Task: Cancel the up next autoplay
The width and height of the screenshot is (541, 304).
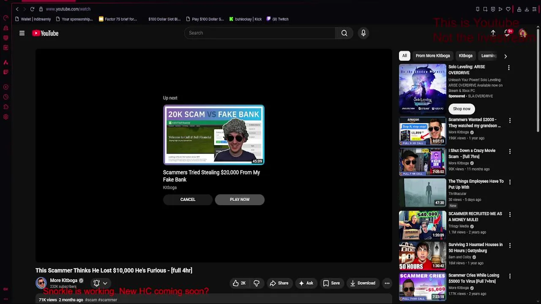Action: click(188, 200)
